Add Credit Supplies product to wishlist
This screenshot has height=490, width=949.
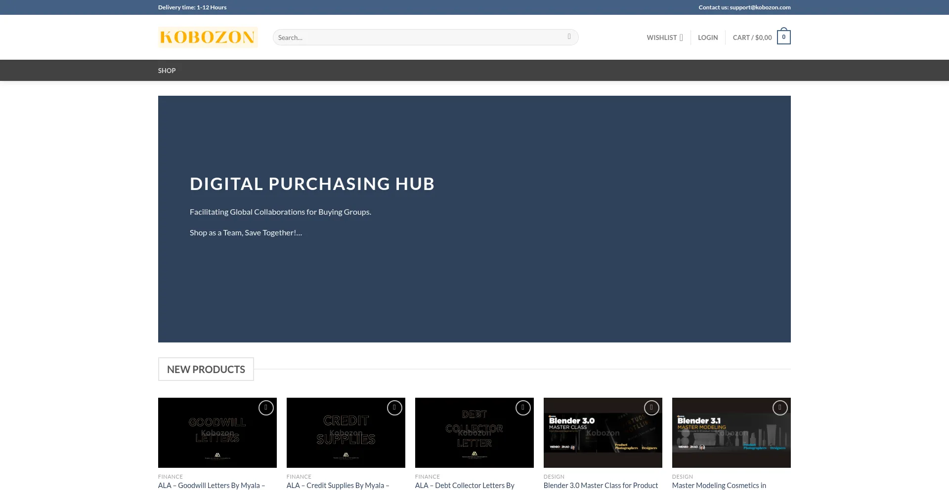tap(394, 408)
